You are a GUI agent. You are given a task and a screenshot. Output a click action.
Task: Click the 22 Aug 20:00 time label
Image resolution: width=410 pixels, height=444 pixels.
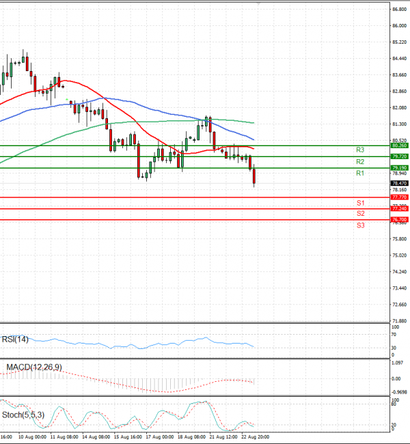coord(256,437)
